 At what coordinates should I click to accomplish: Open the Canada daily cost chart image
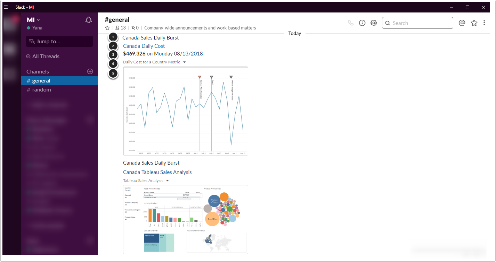pos(186,111)
